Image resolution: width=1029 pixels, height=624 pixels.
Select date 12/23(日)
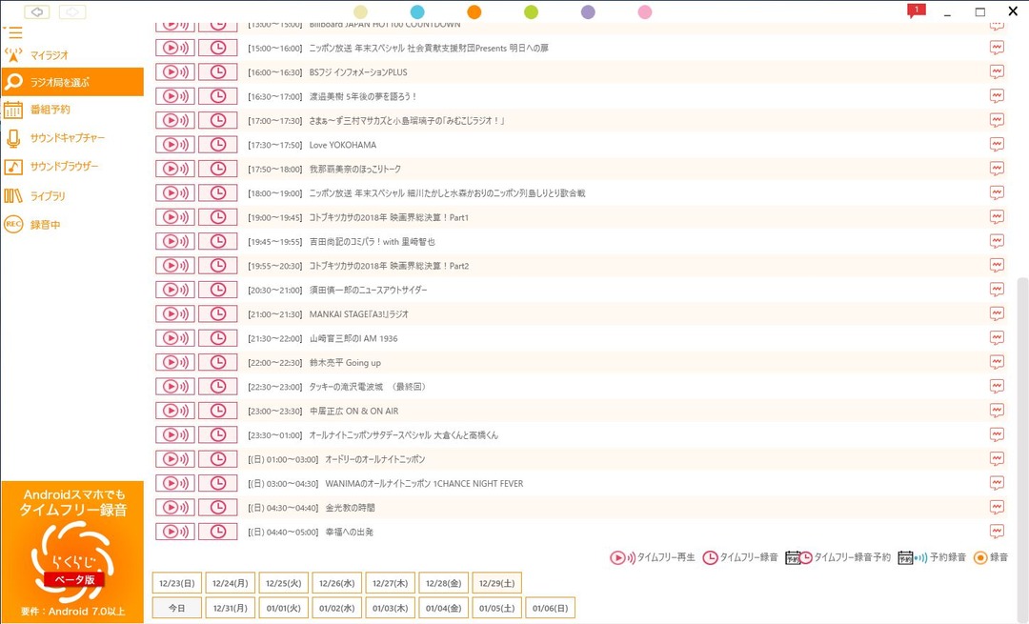pos(177,583)
